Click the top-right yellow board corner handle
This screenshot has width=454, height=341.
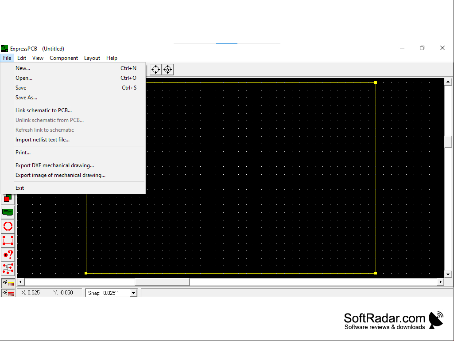pos(376,82)
